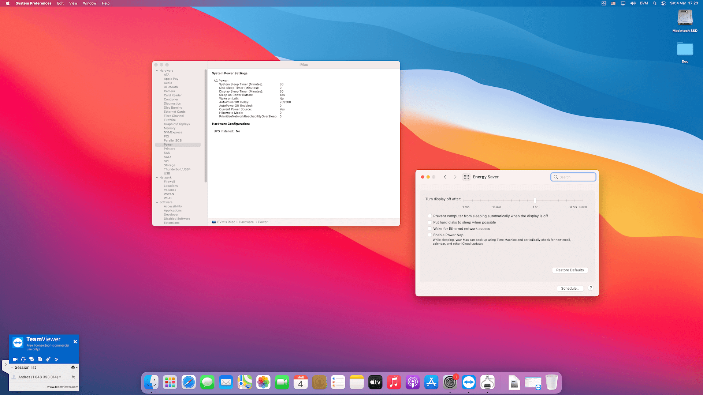Click the TeamViewer whiteboard brush icon
This screenshot has height=395, width=703.
(x=48, y=359)
